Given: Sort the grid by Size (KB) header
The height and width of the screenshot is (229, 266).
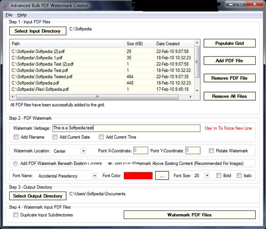Looking at the screenshot, I should pos(139,44).
